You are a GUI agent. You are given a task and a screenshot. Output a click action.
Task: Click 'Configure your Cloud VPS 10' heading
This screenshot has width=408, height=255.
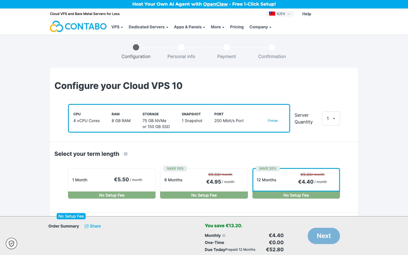[118, 86]
